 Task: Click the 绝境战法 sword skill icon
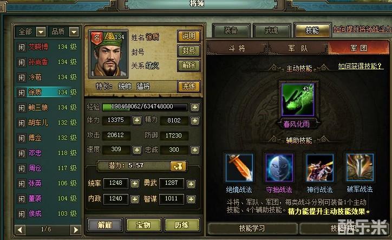click(239, 167)
